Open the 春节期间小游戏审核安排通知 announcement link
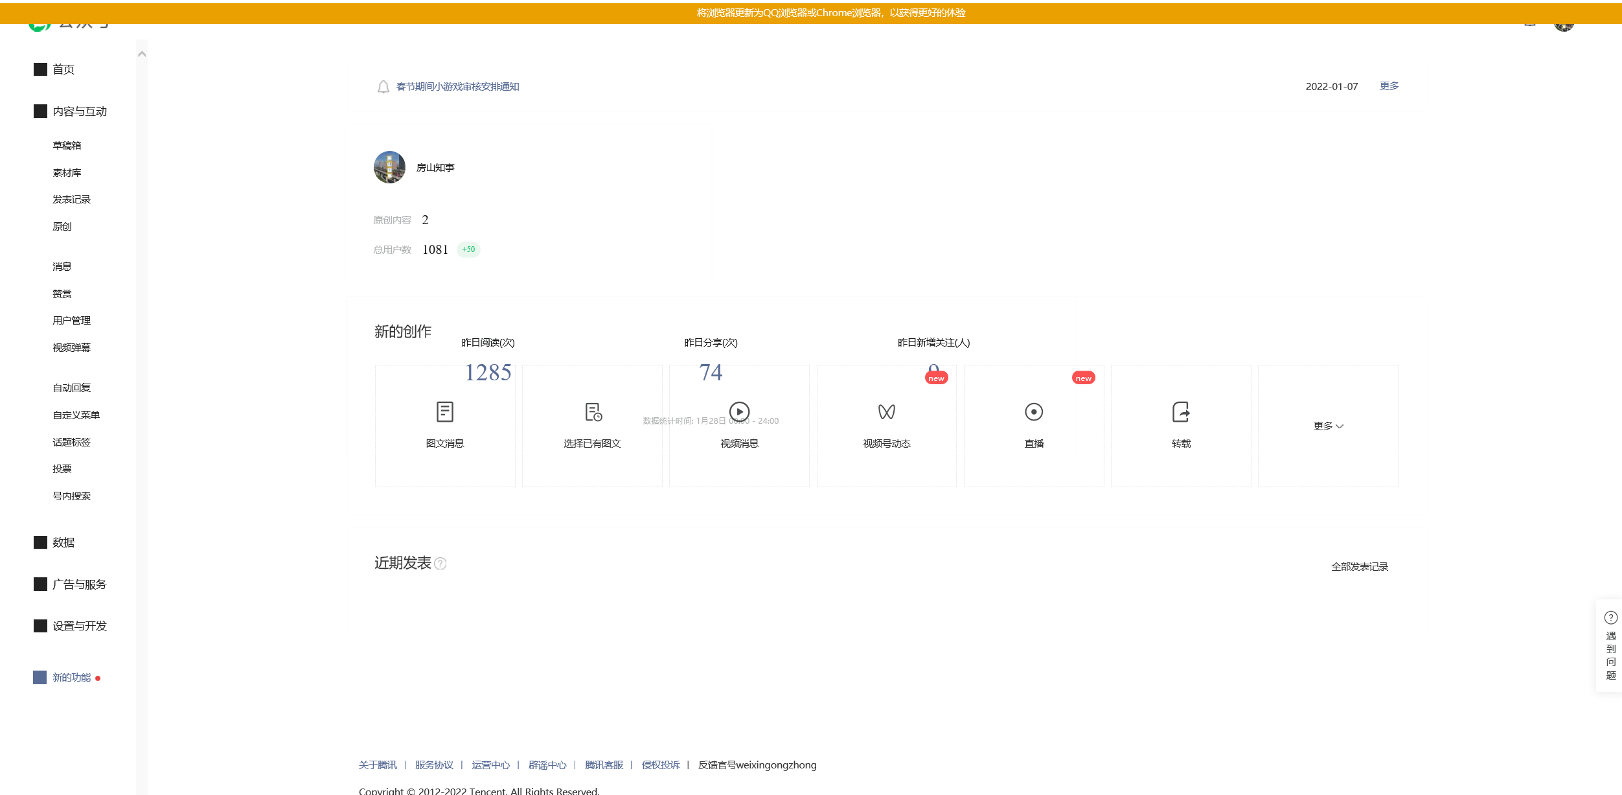Viewport: 1622px width, 795px height. tap(457, 87)
